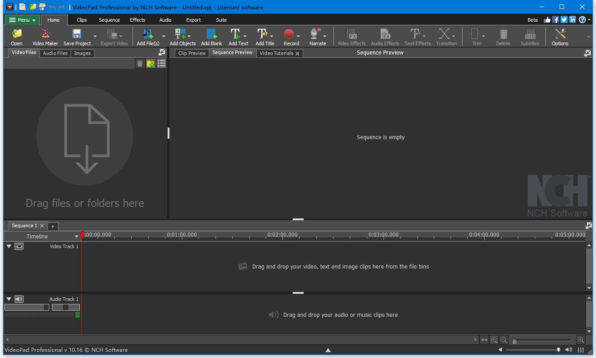Viewport: 596px width, 358px height.
Task: Select the Narrate tool
Action: coord(317,36)
